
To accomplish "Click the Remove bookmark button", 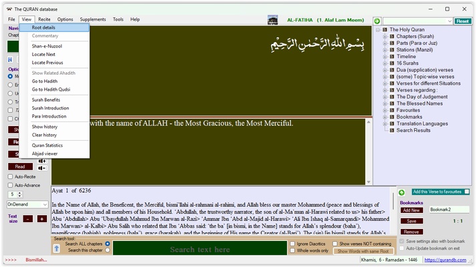I will (411, 232).
